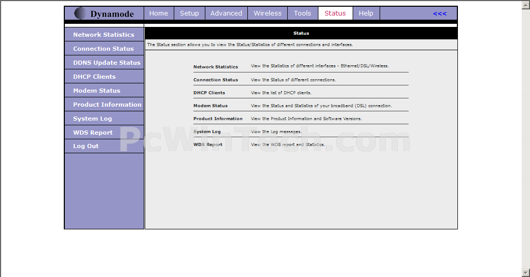This screenshot has height=277, width=530.
Task: Click 'View the Status of different connections.' text
Action: 294,80
